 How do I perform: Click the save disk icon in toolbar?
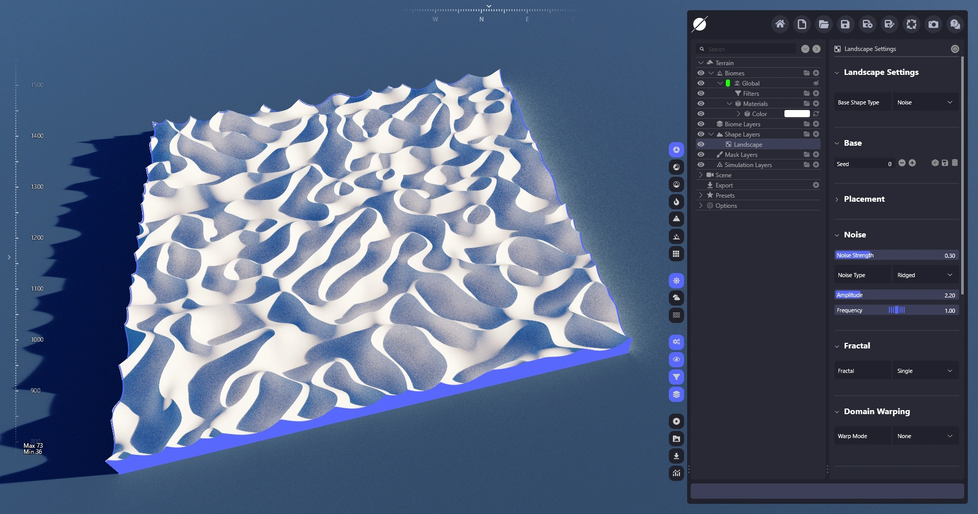pyautogui.click(x=845, y=24)
